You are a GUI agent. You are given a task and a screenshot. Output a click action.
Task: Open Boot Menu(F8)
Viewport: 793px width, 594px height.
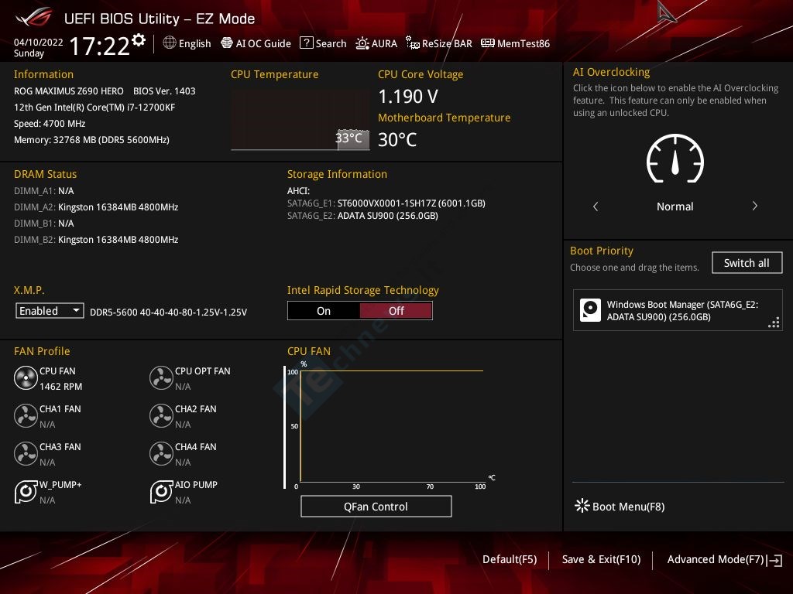(x=620, y=506)
